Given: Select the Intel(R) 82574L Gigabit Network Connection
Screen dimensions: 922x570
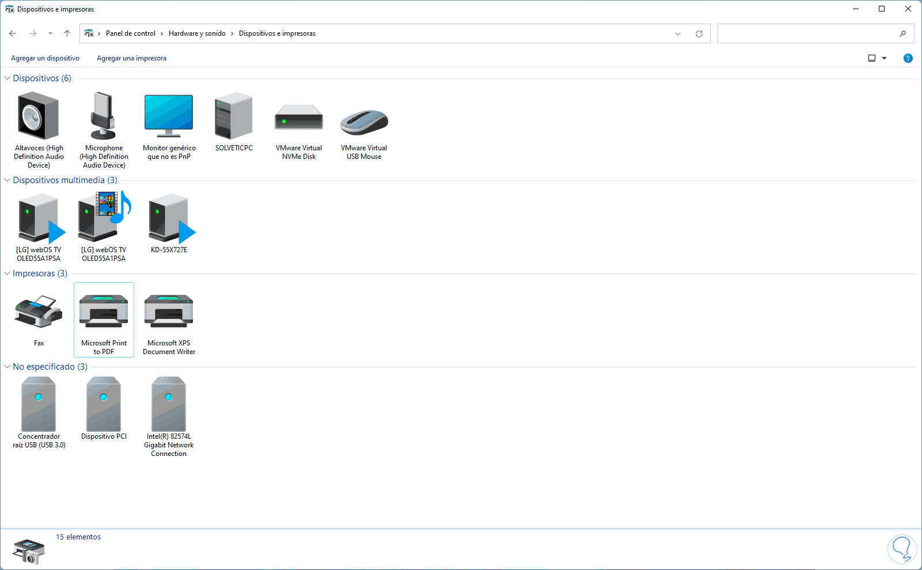Looking at the screenshot, I should tap(169, 417).
